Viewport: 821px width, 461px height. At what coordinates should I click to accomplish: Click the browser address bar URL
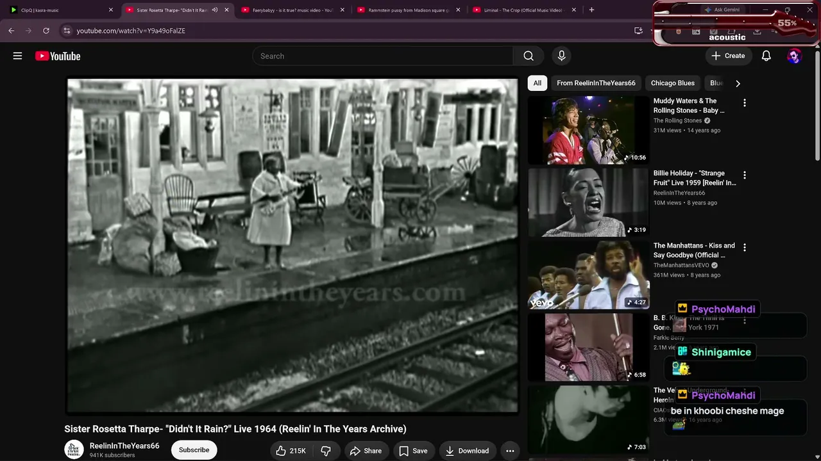pyautogui.click(x=131, y=30)
